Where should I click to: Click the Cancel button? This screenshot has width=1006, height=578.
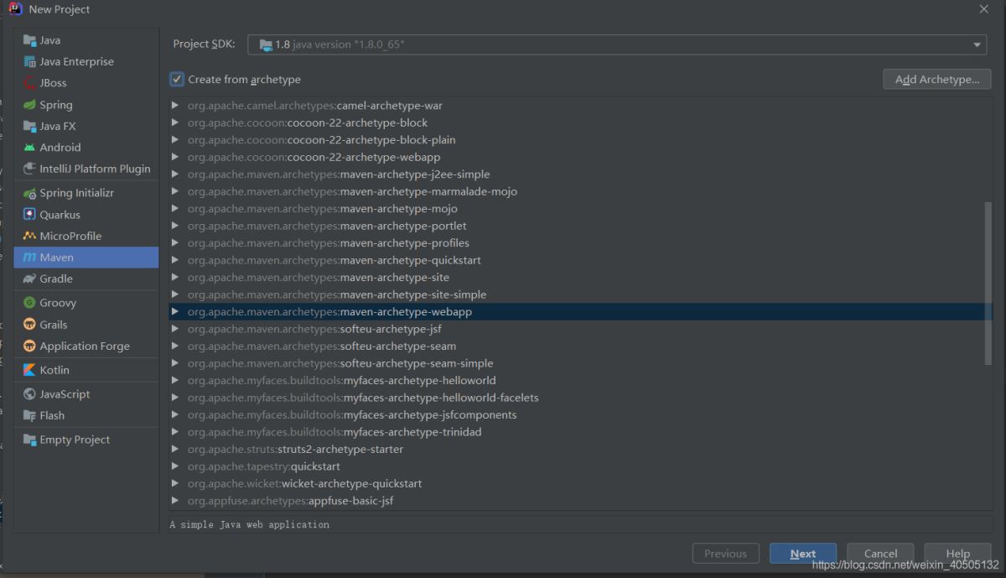[880, 554]
